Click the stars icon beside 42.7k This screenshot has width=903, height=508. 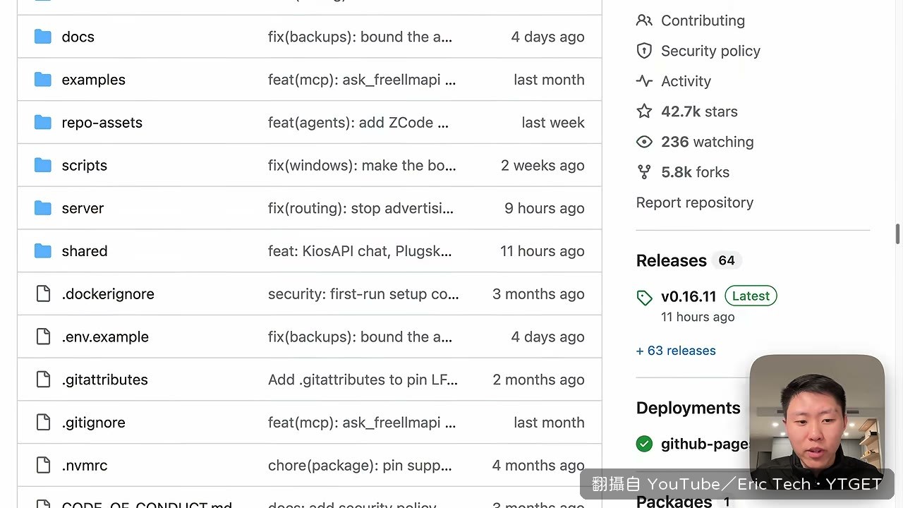pyautogui.click(x=644, y=111)
